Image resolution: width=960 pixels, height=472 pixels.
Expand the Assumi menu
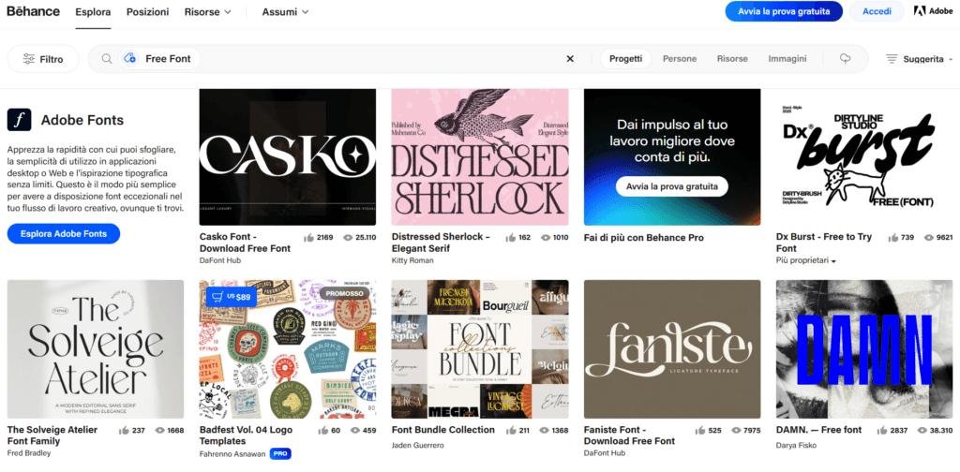[x=285, y=11]
